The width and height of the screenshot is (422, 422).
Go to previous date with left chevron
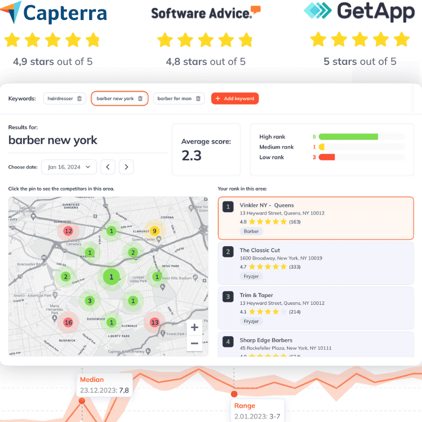(108, 167)
